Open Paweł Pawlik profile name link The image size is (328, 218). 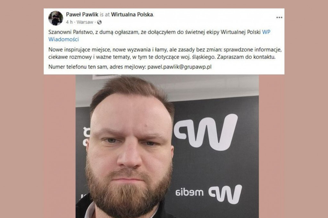click(82, 14)
